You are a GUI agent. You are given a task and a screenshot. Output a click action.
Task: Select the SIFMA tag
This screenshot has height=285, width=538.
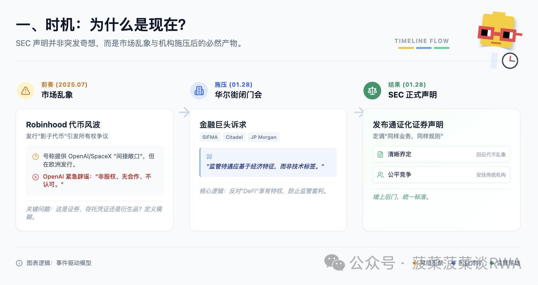point(210,137)
